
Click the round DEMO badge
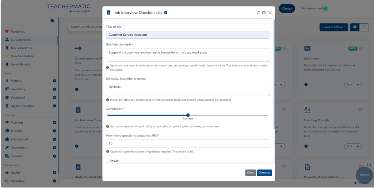click(364, 175)
